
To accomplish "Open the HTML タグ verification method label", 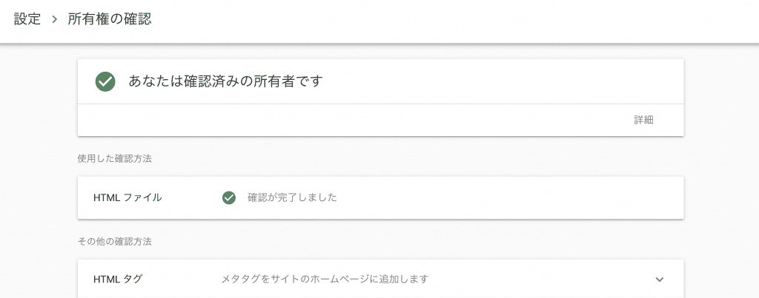I will (118, 280).
